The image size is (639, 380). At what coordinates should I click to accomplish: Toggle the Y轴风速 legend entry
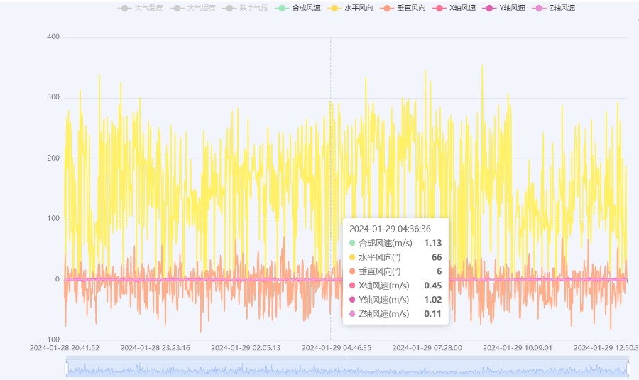point(513,8)
